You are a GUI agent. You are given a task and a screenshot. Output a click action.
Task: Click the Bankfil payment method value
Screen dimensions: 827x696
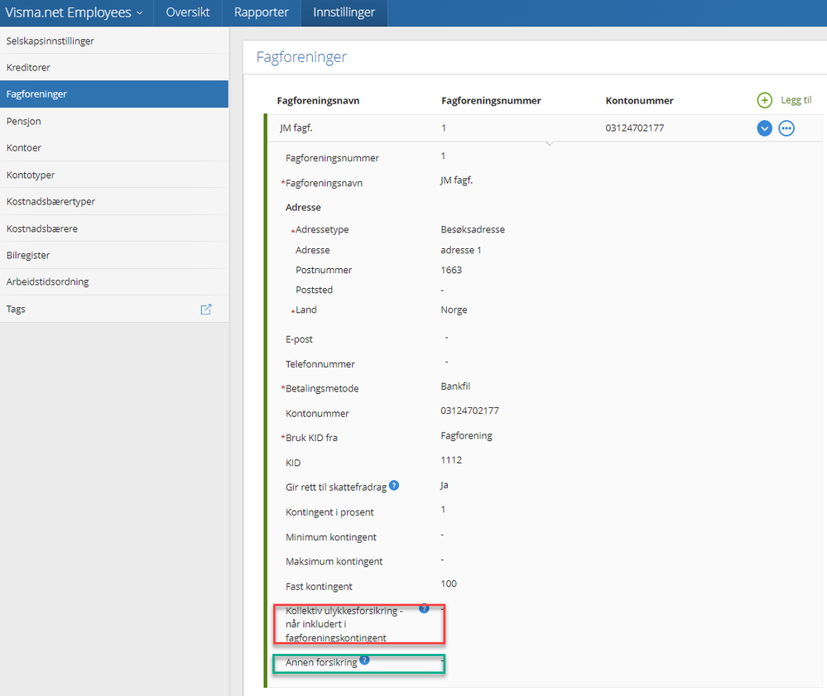455,386
